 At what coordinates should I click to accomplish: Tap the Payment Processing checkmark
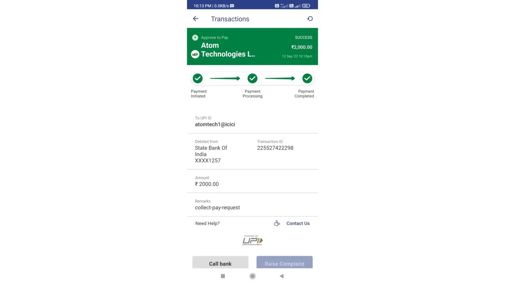[252, 78]
